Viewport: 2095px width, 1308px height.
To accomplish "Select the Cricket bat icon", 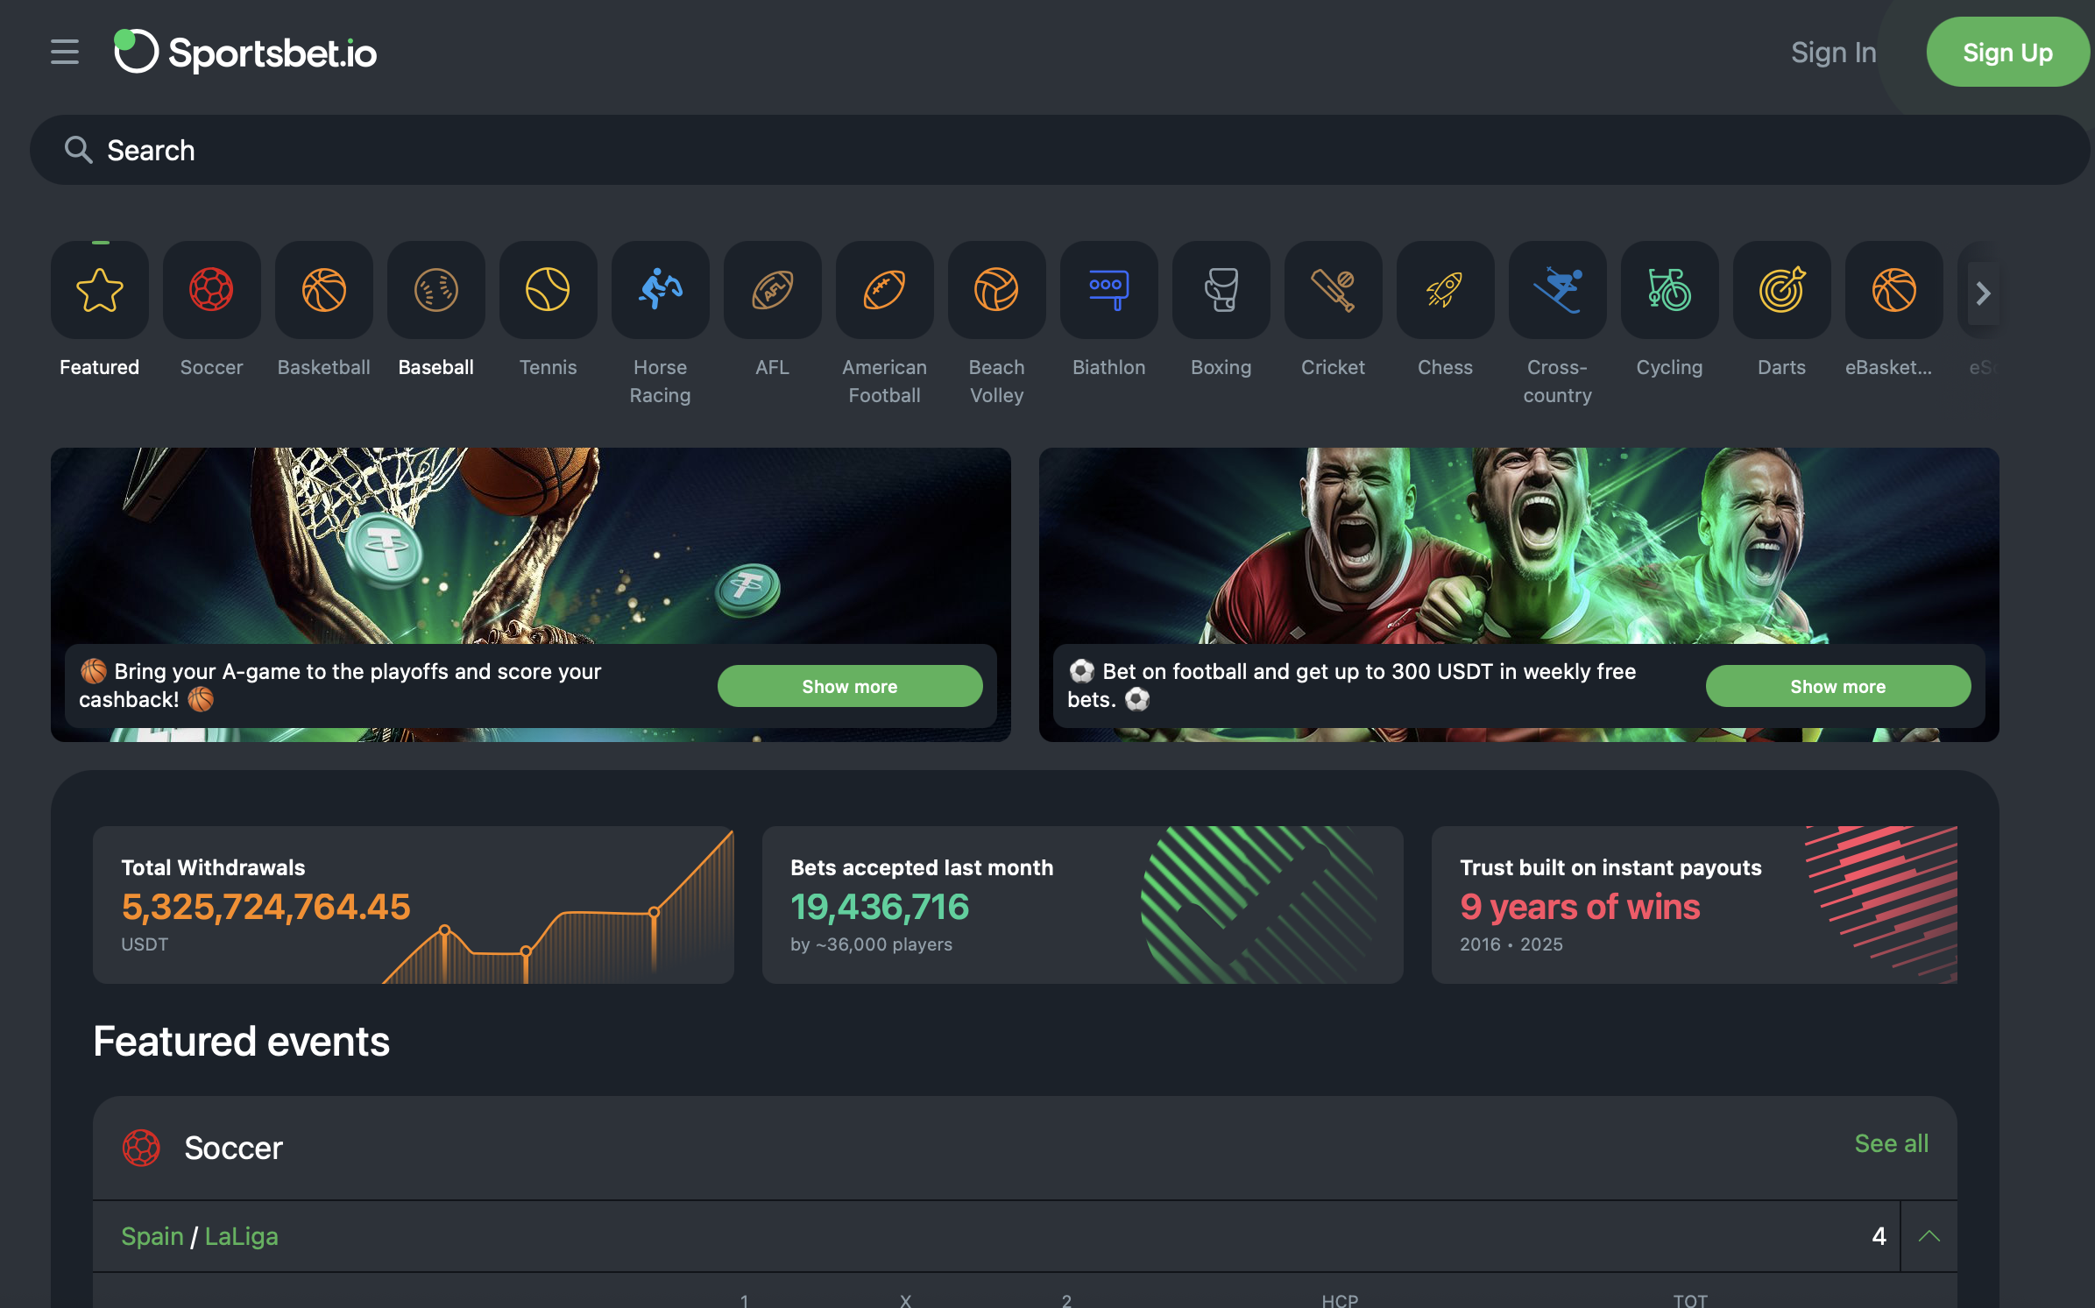I will pos(1334,290).
